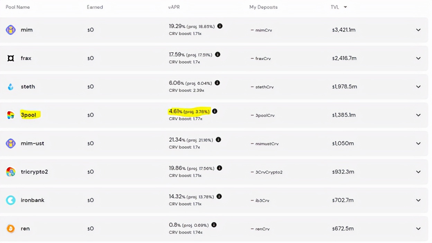This screenshot has height=243, width=432.
Task: Open vAPR info icon for mim pool
Action: pyautogui.click(x=220, y=26)
